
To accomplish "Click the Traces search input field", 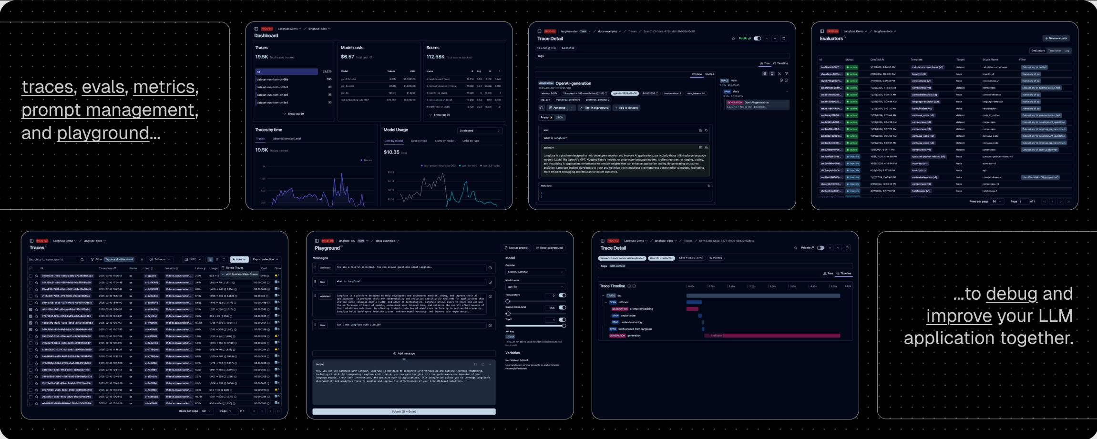I will [52, 259].
